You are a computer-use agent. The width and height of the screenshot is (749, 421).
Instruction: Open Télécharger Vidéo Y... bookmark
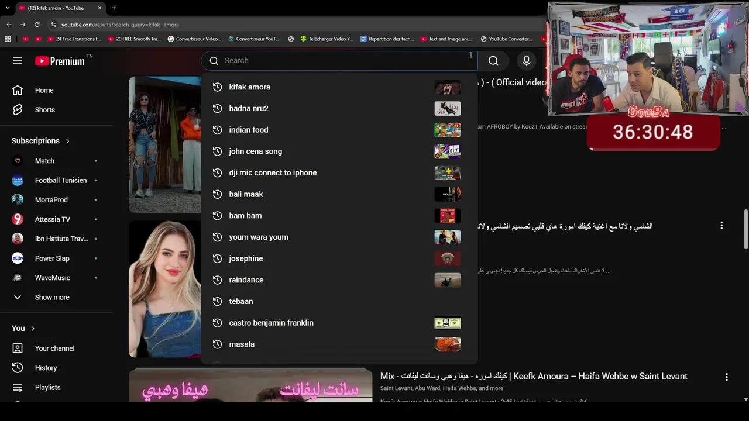tap(327, 39)
